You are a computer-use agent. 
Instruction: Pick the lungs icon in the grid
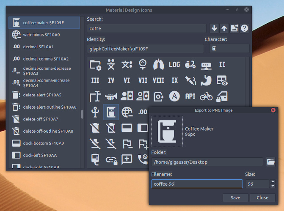click(158, 64)
